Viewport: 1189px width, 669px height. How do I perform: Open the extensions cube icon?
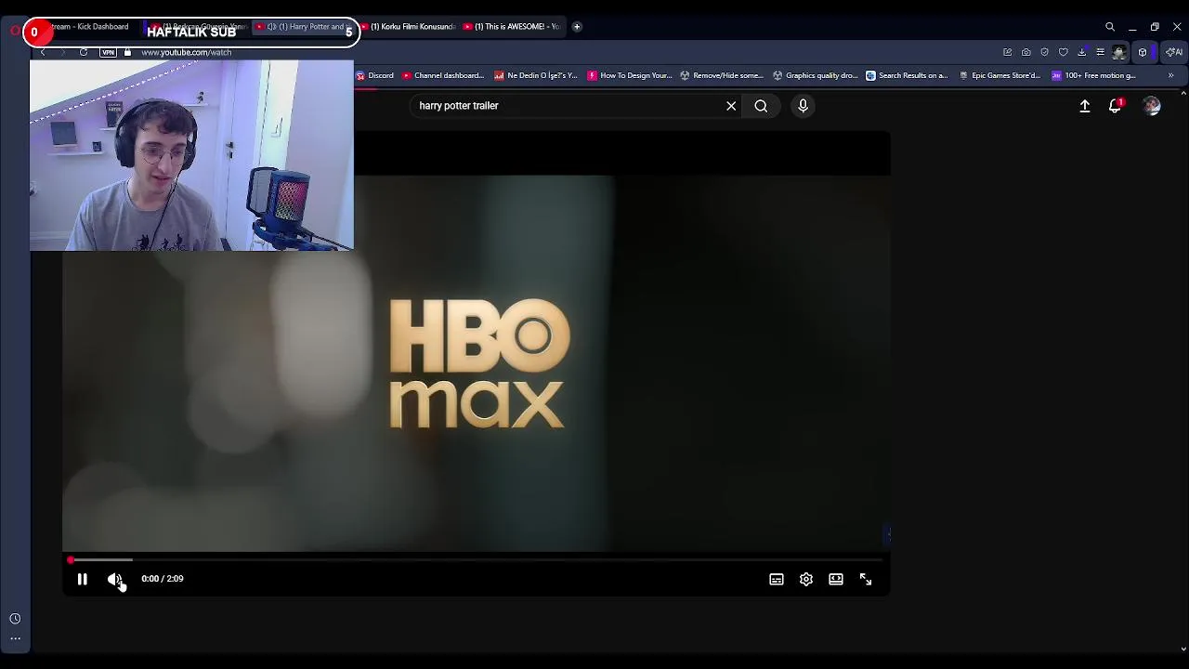tap(1143, 52)
